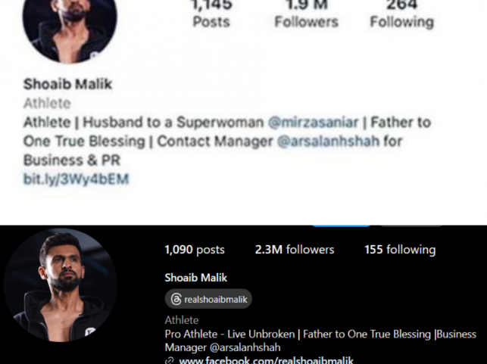
Task: Open the @mirzasaniar mention link
Action: [x=313, y=123]
